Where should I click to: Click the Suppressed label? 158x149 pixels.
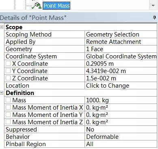[x=21, y=130]
